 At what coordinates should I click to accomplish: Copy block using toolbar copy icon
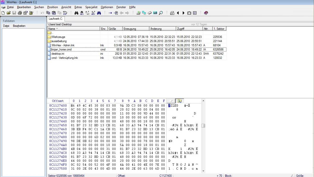[48, 13]
